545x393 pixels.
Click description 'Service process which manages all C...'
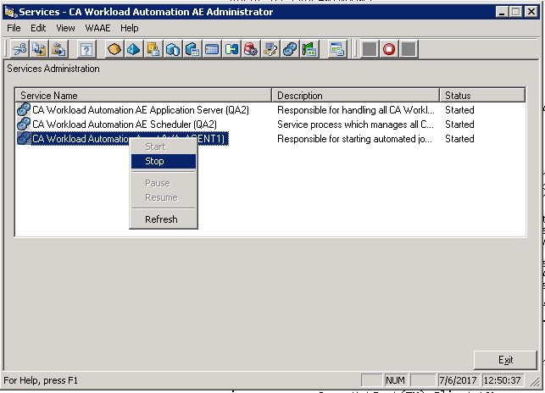coord(355,124)
